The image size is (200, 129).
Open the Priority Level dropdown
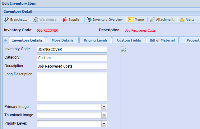click(104, 123)
